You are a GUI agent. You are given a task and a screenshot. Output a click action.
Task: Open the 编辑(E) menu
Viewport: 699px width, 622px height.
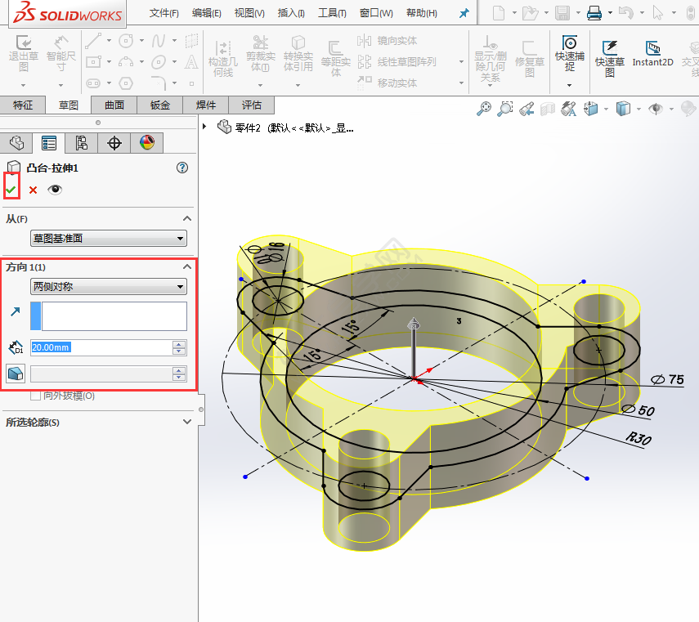[206, 13]
